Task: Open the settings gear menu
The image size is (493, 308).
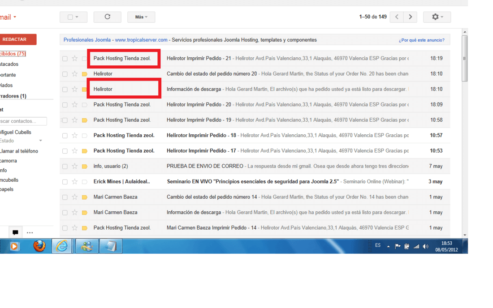Action: (437, 17)
